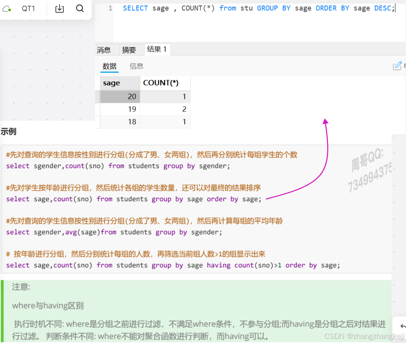Select the cell with sage 18
Screen dimensions: 406x343
click(x=120, y=122)
